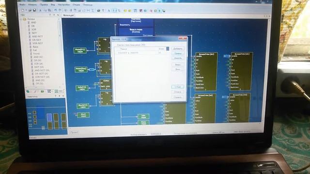The width and height of the screenshot is (310, 174).
Task: Switch to the Котел.psl document tab
Action: pyautogui.click(x=69, y=15)
